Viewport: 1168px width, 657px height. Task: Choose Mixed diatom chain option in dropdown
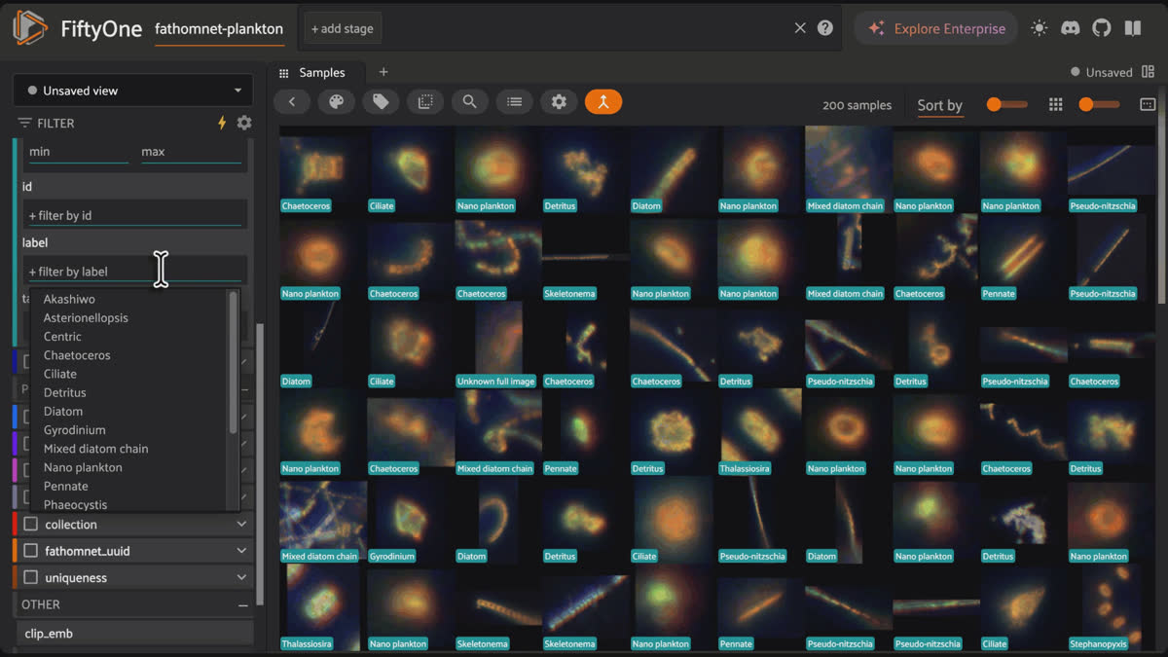pos(95,449)
